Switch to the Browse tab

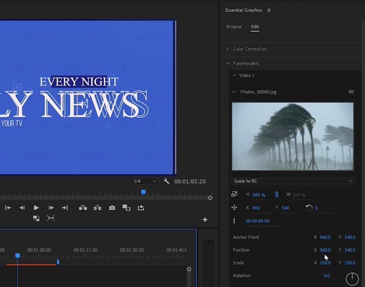pyautogui.click(x=234, y=27)
